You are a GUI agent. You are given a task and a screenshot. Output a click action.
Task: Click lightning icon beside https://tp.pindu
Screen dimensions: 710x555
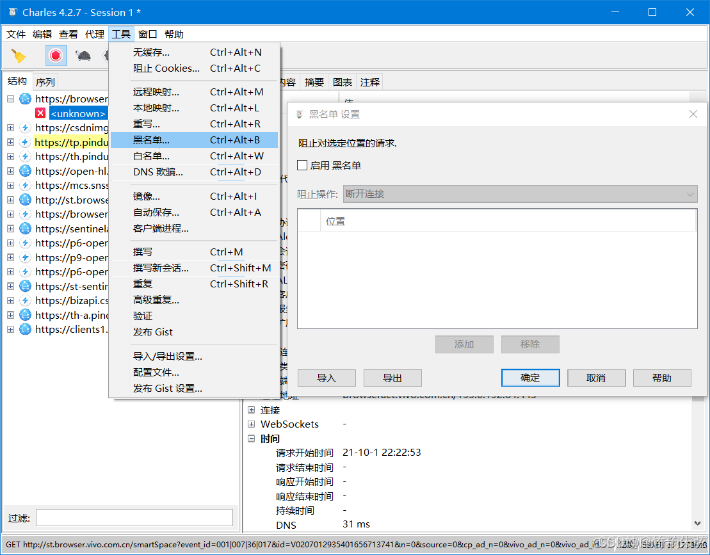26,142
